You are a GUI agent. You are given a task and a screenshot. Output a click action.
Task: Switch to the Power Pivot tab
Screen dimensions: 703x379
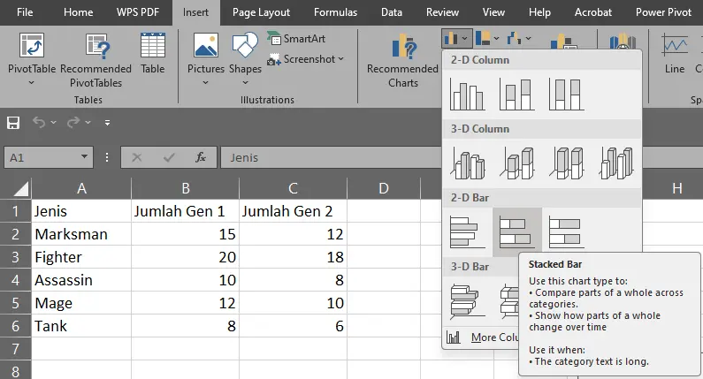663,12
